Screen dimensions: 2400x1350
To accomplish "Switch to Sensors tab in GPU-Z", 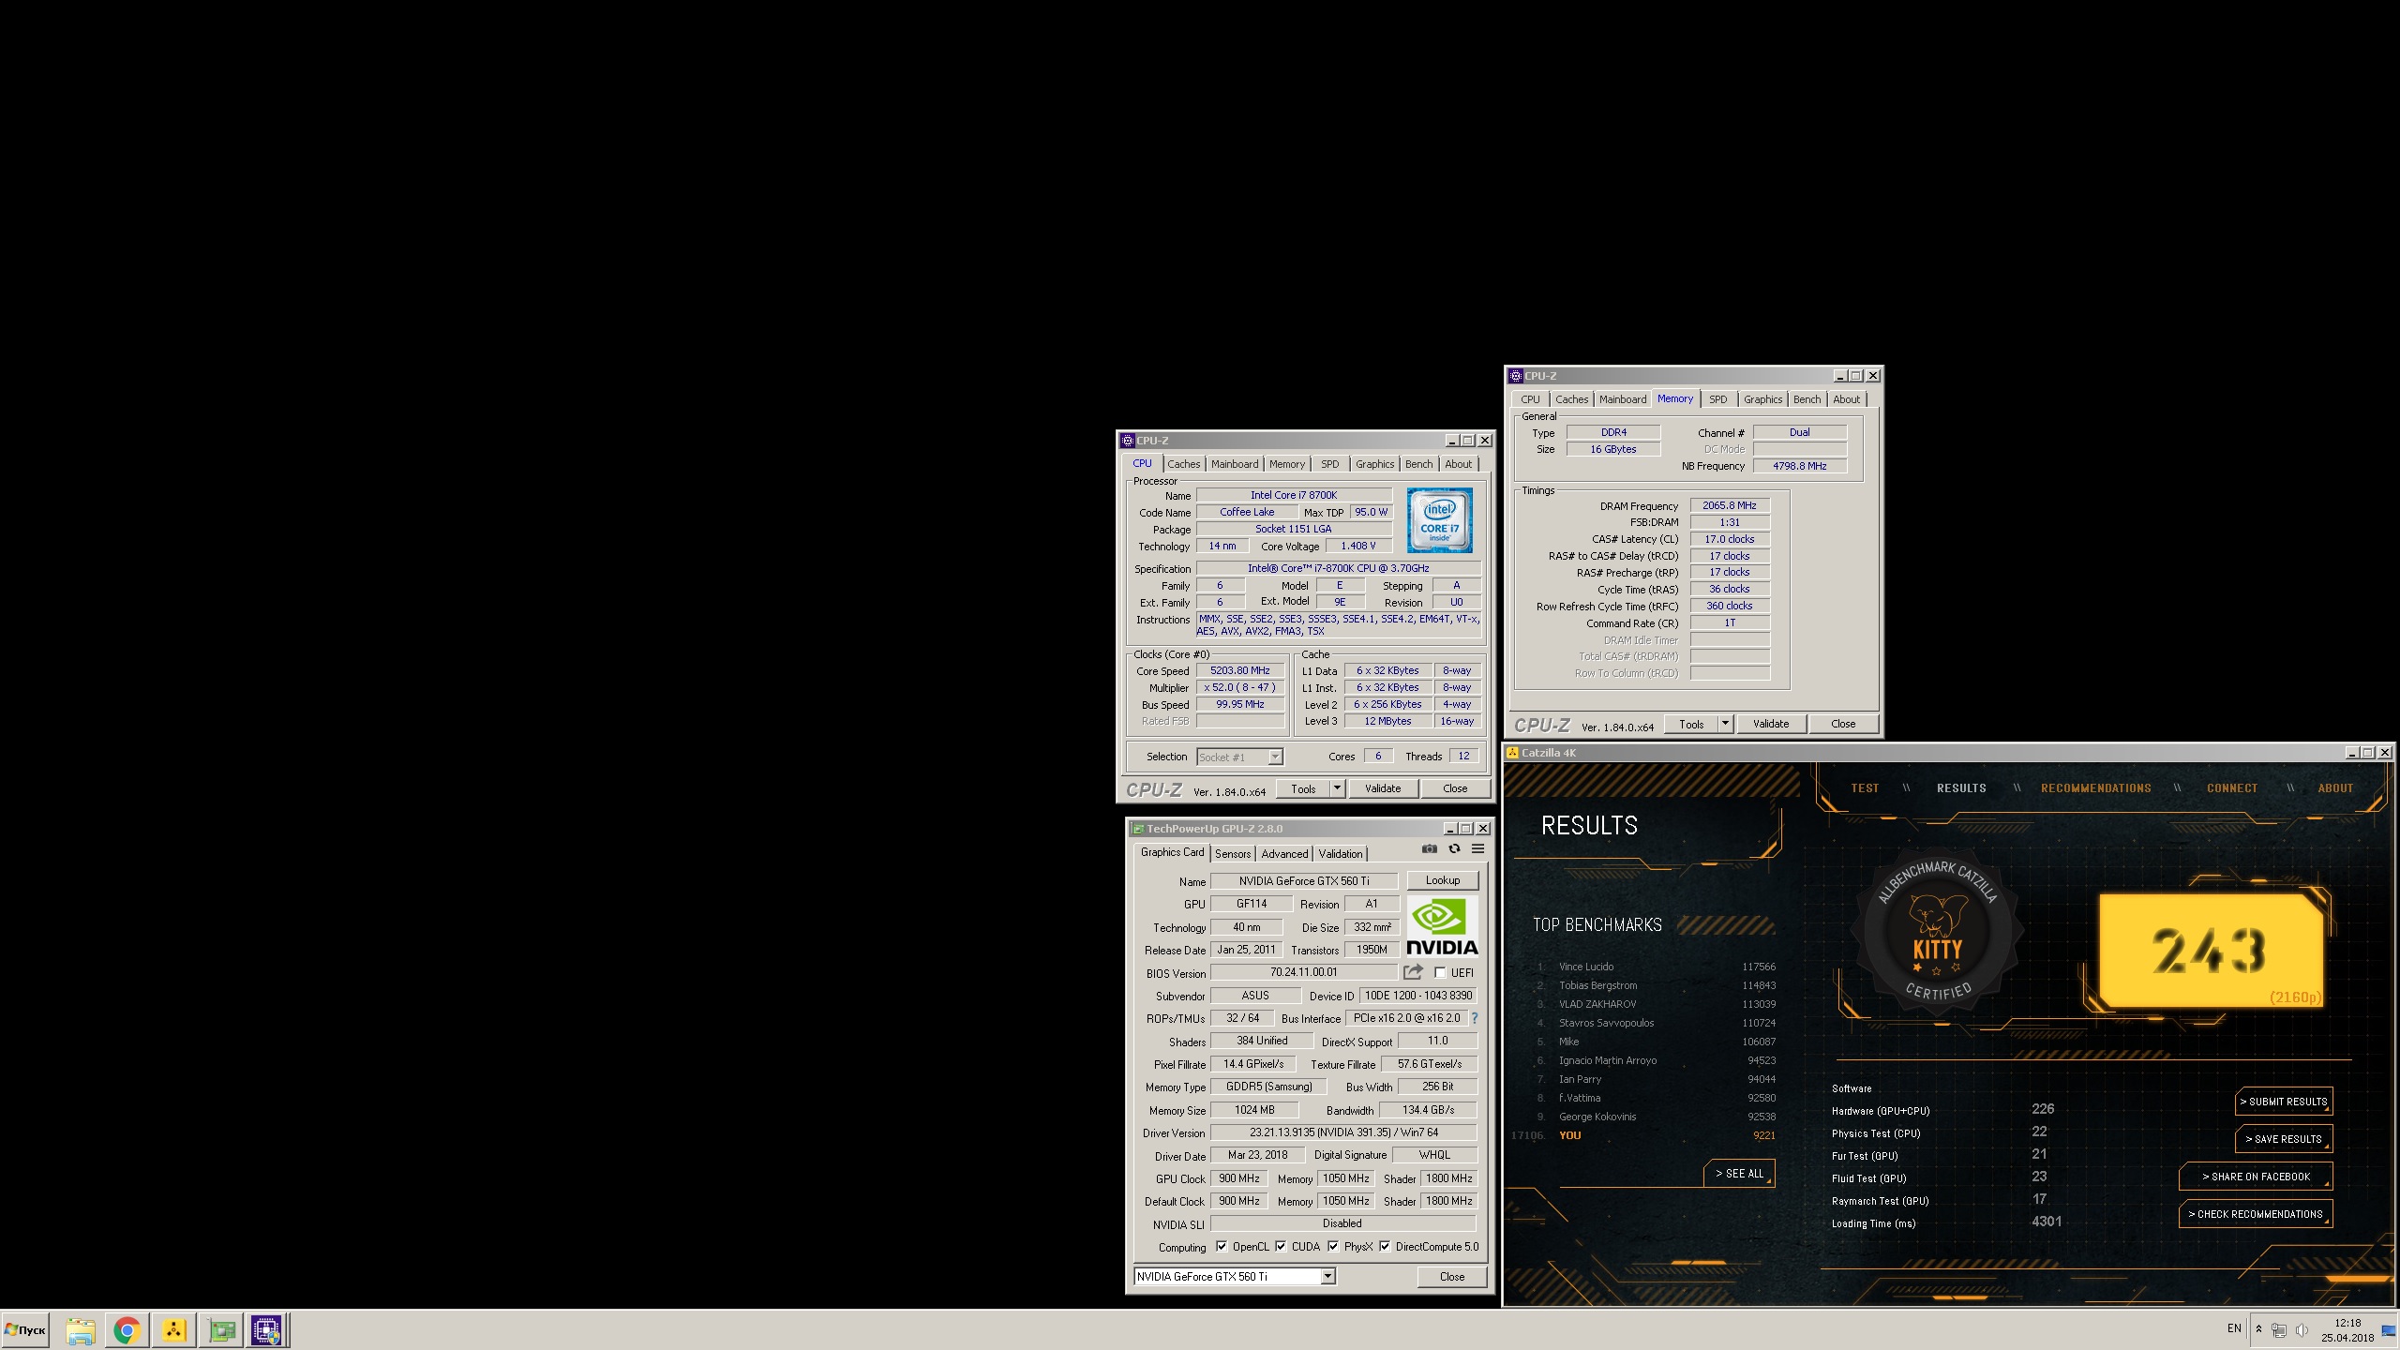I will click(1233, 854).
